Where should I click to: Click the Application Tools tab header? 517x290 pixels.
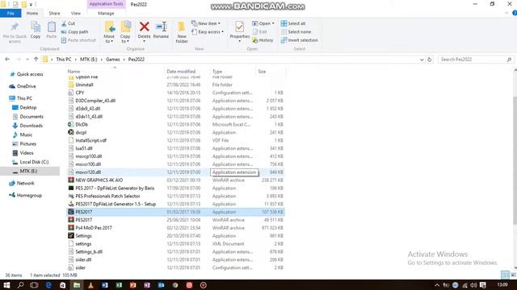106,4
